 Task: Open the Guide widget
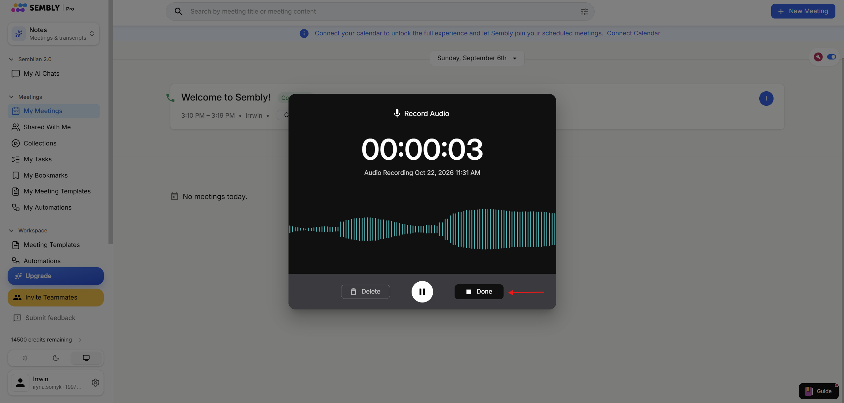click(x=819, y=391)
